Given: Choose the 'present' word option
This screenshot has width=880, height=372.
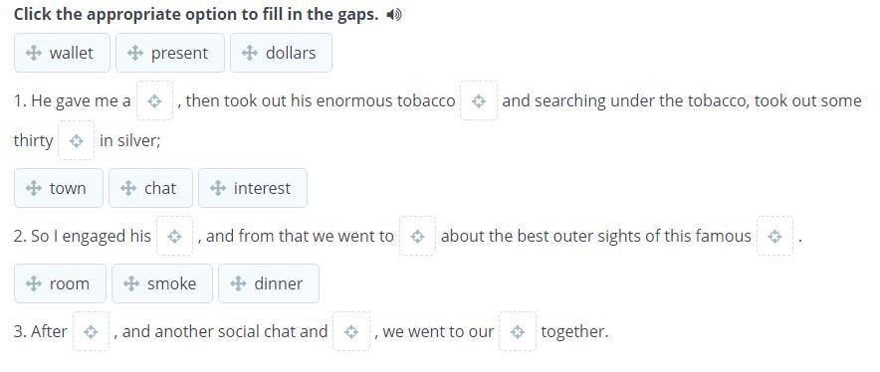Looking at the screenshot, I should click(x=170, y=53).
